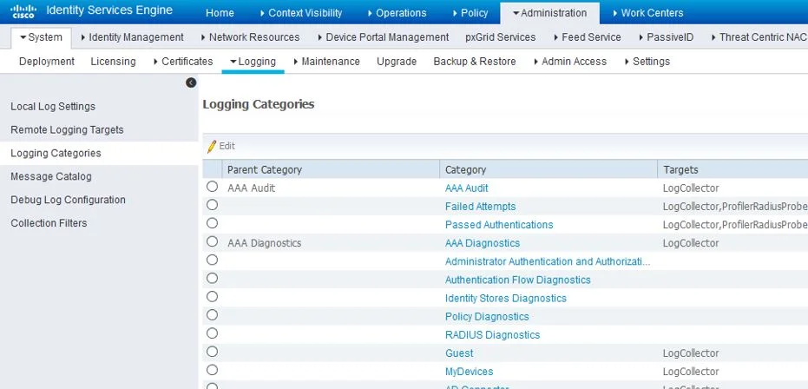Open the Policy Diagnostics link

click(487, 316)
